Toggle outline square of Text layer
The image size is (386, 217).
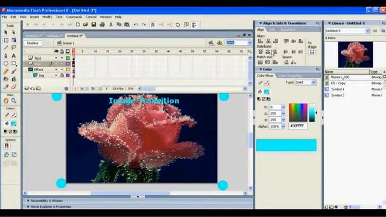[x=68, y=58]
